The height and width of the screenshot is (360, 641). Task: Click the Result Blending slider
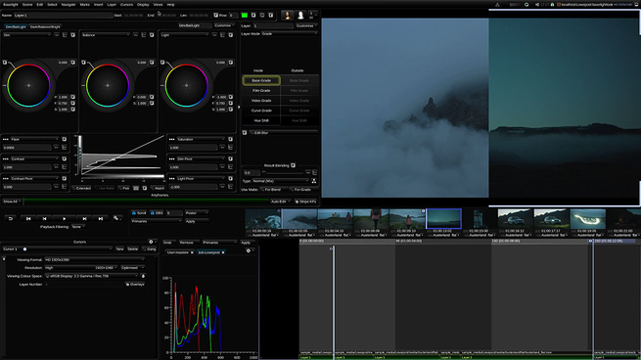[284, 172]
